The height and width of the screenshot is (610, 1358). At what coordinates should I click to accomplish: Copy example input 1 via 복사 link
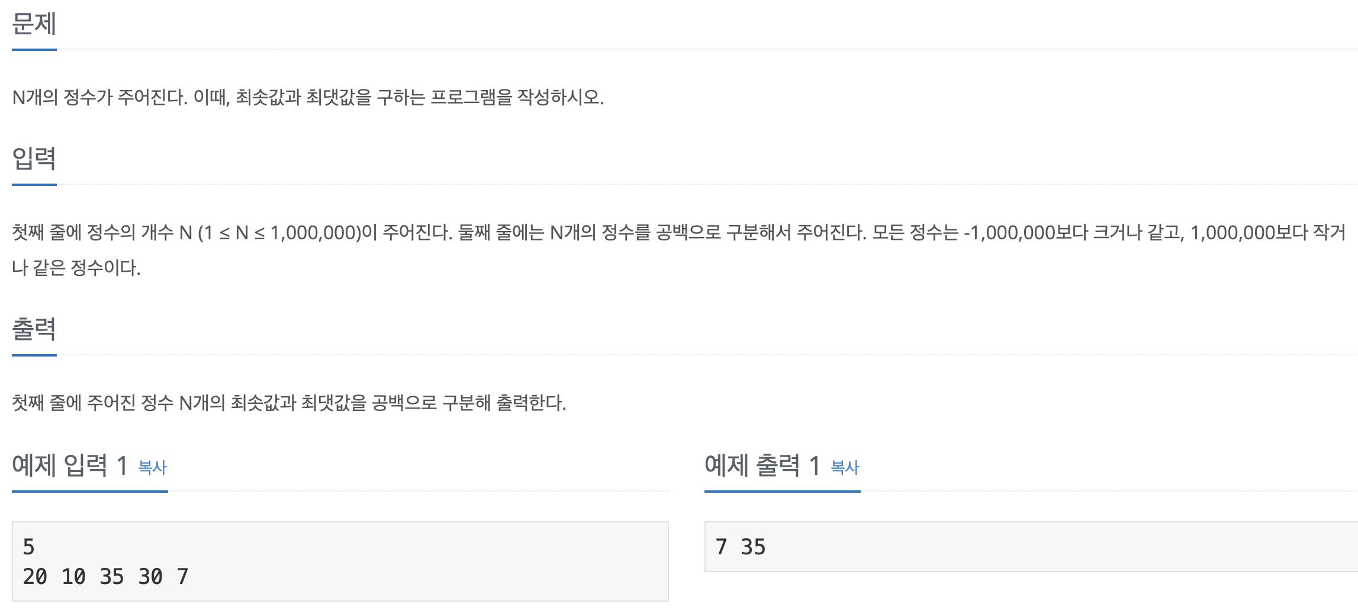[153, 467]
